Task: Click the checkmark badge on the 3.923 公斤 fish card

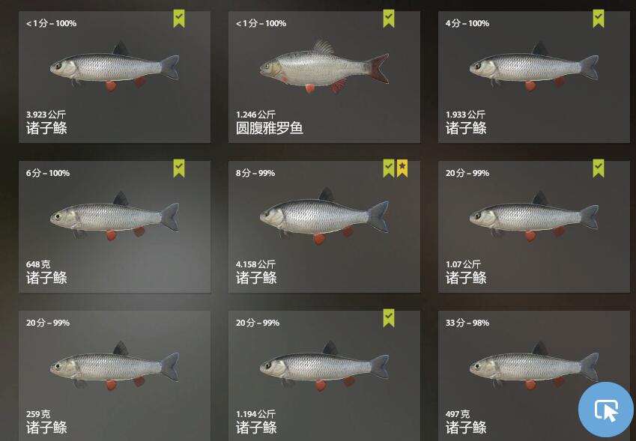Action: (179, 19)
